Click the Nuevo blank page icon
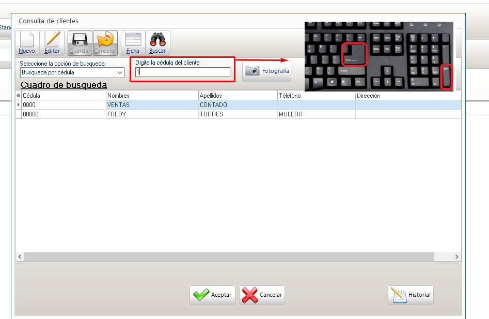This screenshot has height=319, width=489. pos(27,39)
